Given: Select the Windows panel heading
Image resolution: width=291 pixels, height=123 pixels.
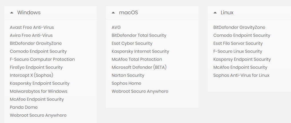Looking at the screenshot, I should (x=29, y=13).
